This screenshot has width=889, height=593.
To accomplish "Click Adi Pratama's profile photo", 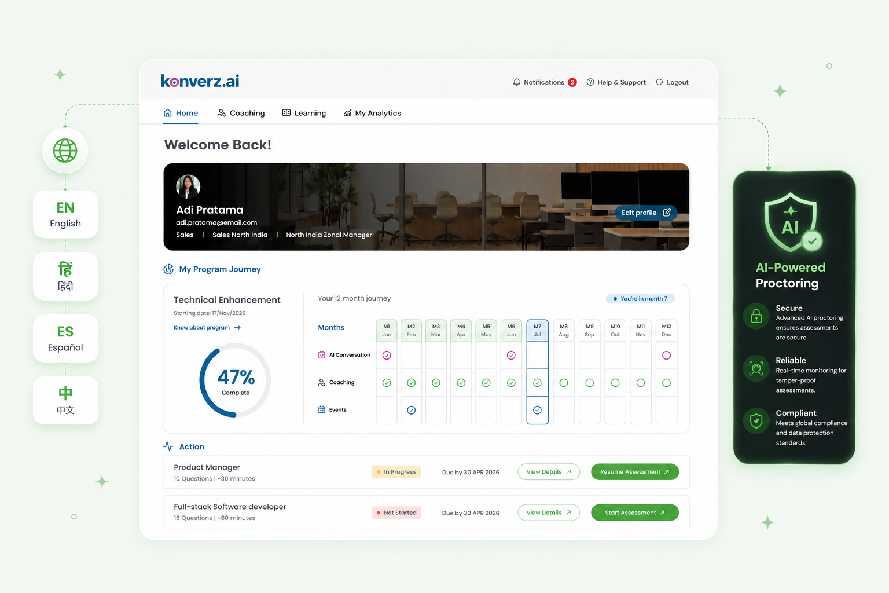I will (x=188, y=186).
